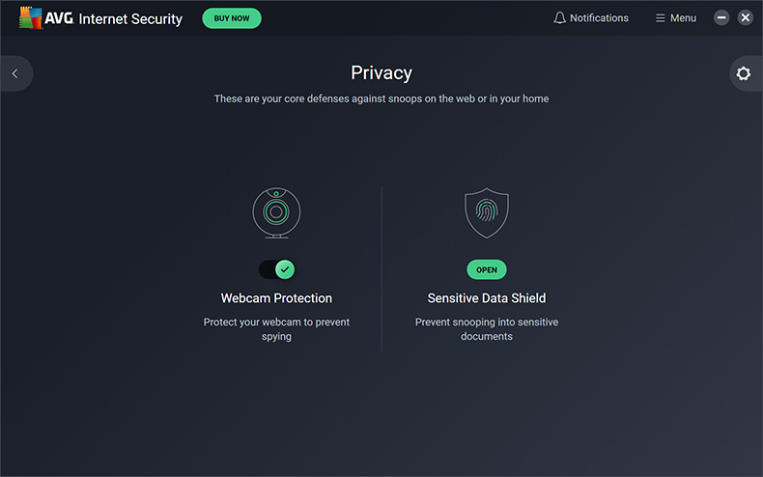Click 'These are your core defenses' subtitle

381,98
